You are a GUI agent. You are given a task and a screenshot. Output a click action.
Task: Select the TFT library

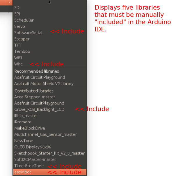point(18,45)
